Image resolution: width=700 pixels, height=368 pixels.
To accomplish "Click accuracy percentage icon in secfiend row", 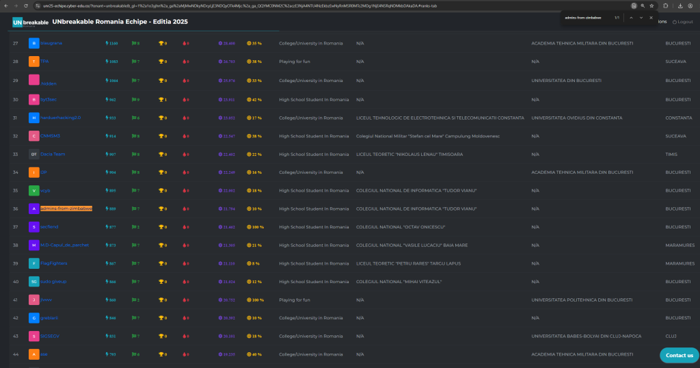I will click(250, 227).
